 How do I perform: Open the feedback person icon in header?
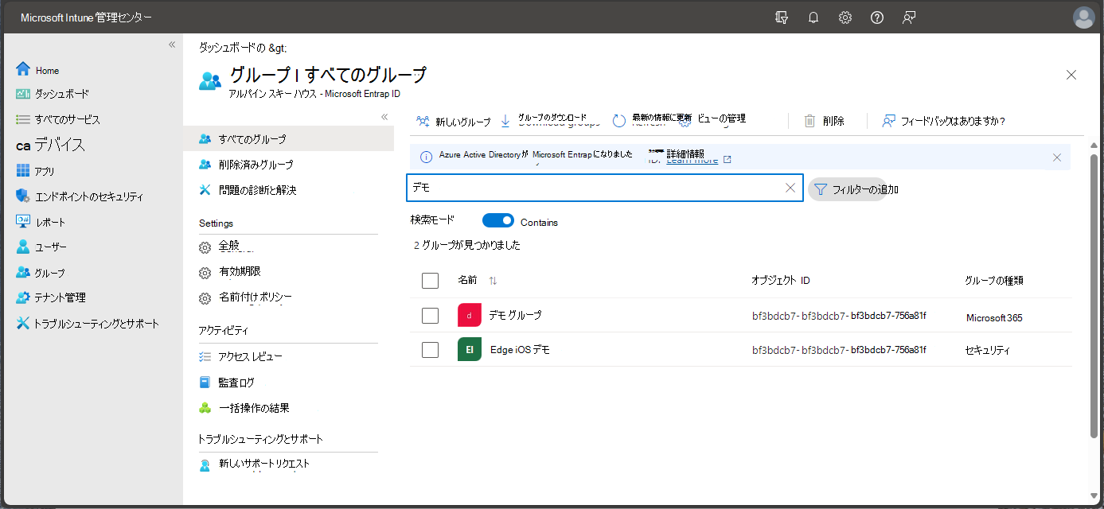(x=909, y=17)
